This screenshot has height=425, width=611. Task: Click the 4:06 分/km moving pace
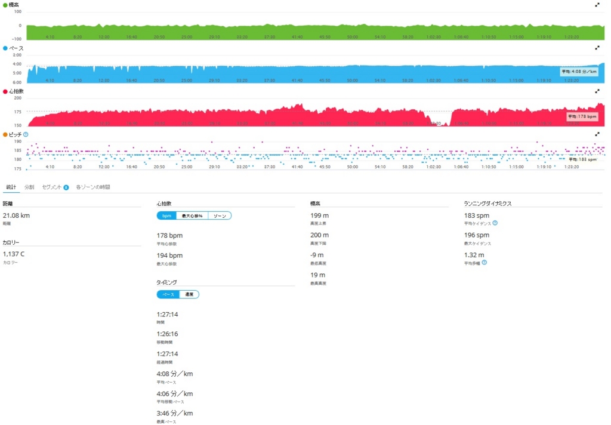coord(175,394)
